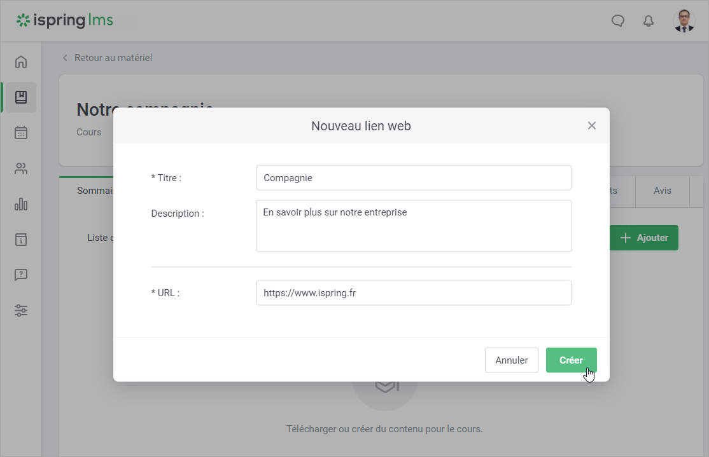Open the Settings sliders sidebar icon
The height and width of the screenshot is (457, 709).
[x=21, y=311]
